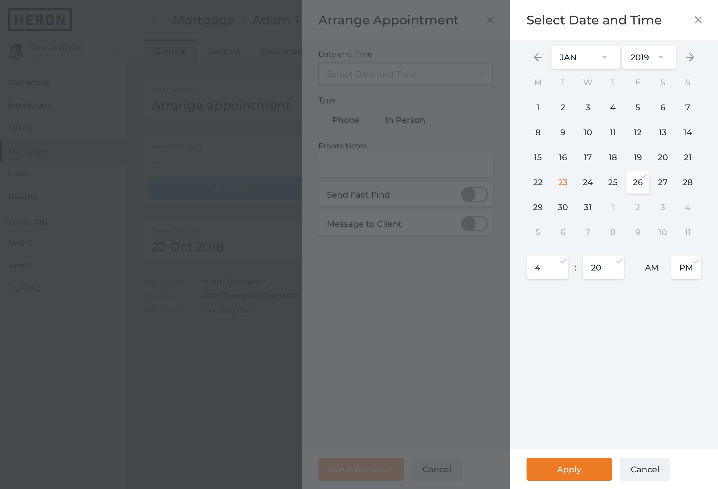718x489 pixels.
Task: Select January 15 in the calendar
Action: point(537,157)
